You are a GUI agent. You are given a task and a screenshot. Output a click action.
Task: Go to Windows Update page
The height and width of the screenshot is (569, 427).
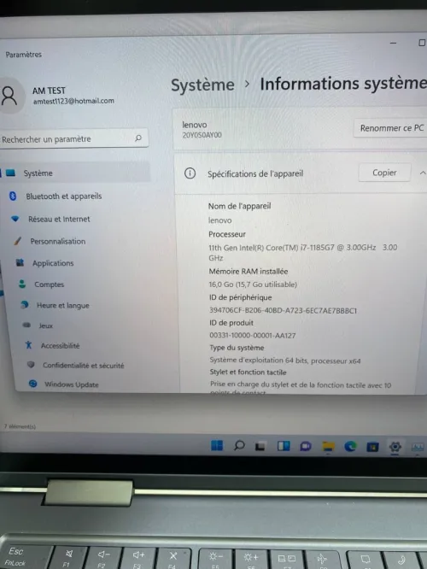tap(72, 384)
